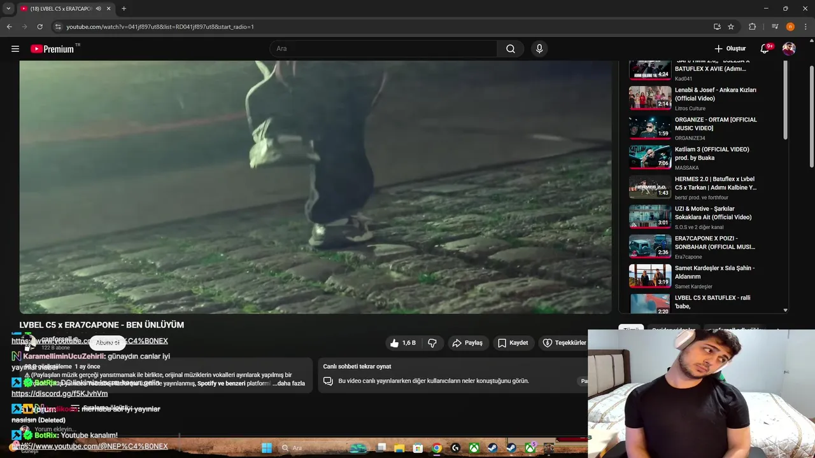Start voice search with the microphone icon
815x458 pixels.
(539, 49)
